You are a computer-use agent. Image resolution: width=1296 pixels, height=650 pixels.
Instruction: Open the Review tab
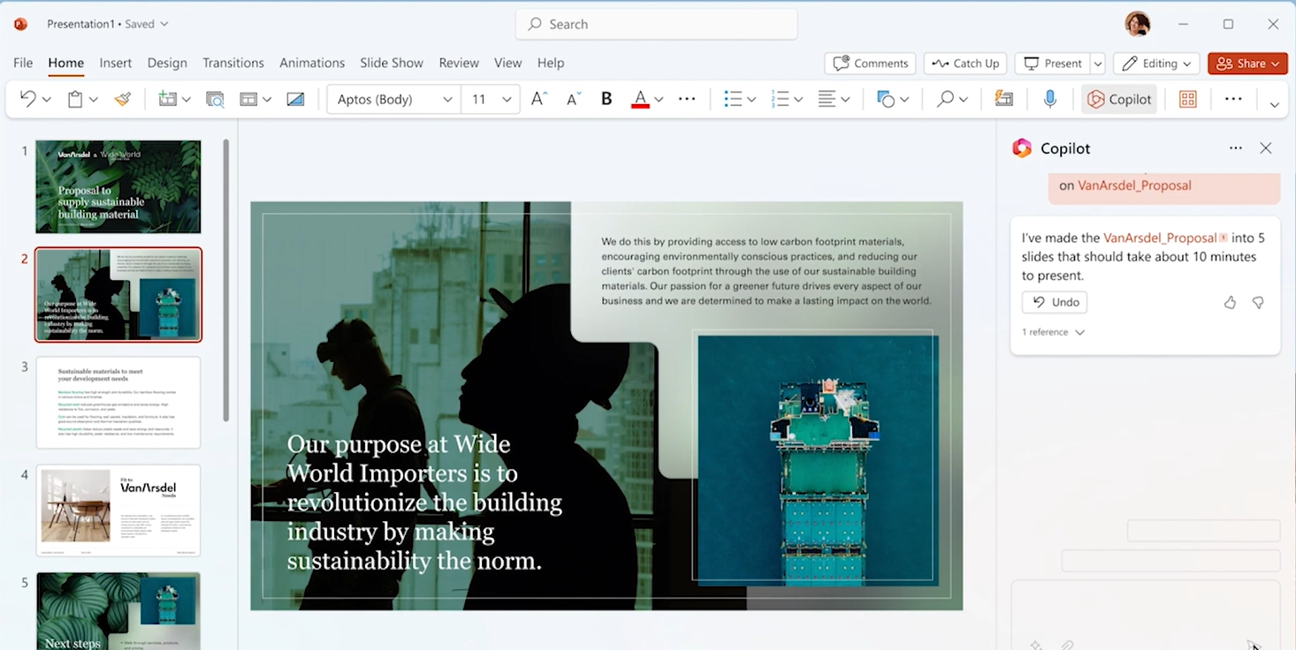459,63
